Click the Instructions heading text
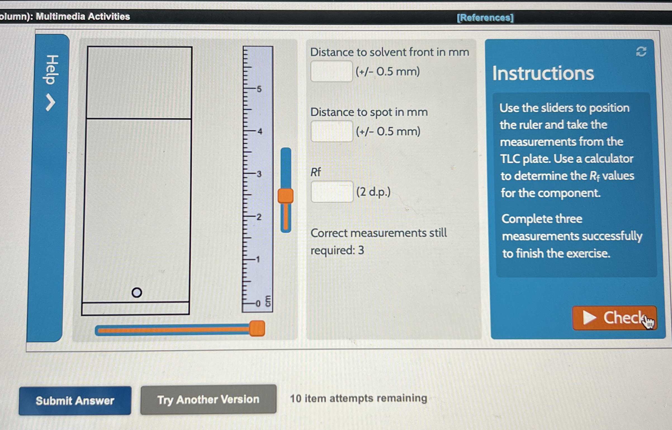 click(543, 73)
